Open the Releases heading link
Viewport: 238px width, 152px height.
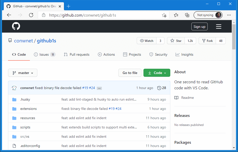point(182,116)
